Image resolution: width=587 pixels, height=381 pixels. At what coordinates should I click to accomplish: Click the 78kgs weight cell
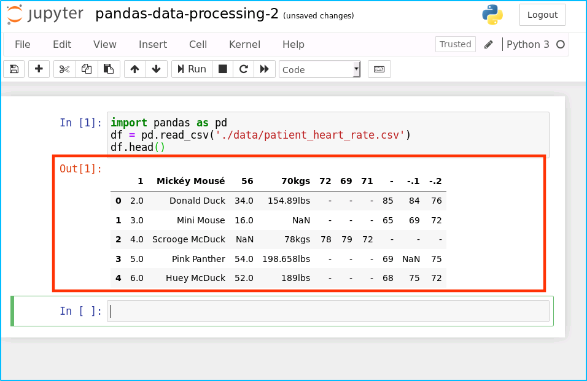297,239
